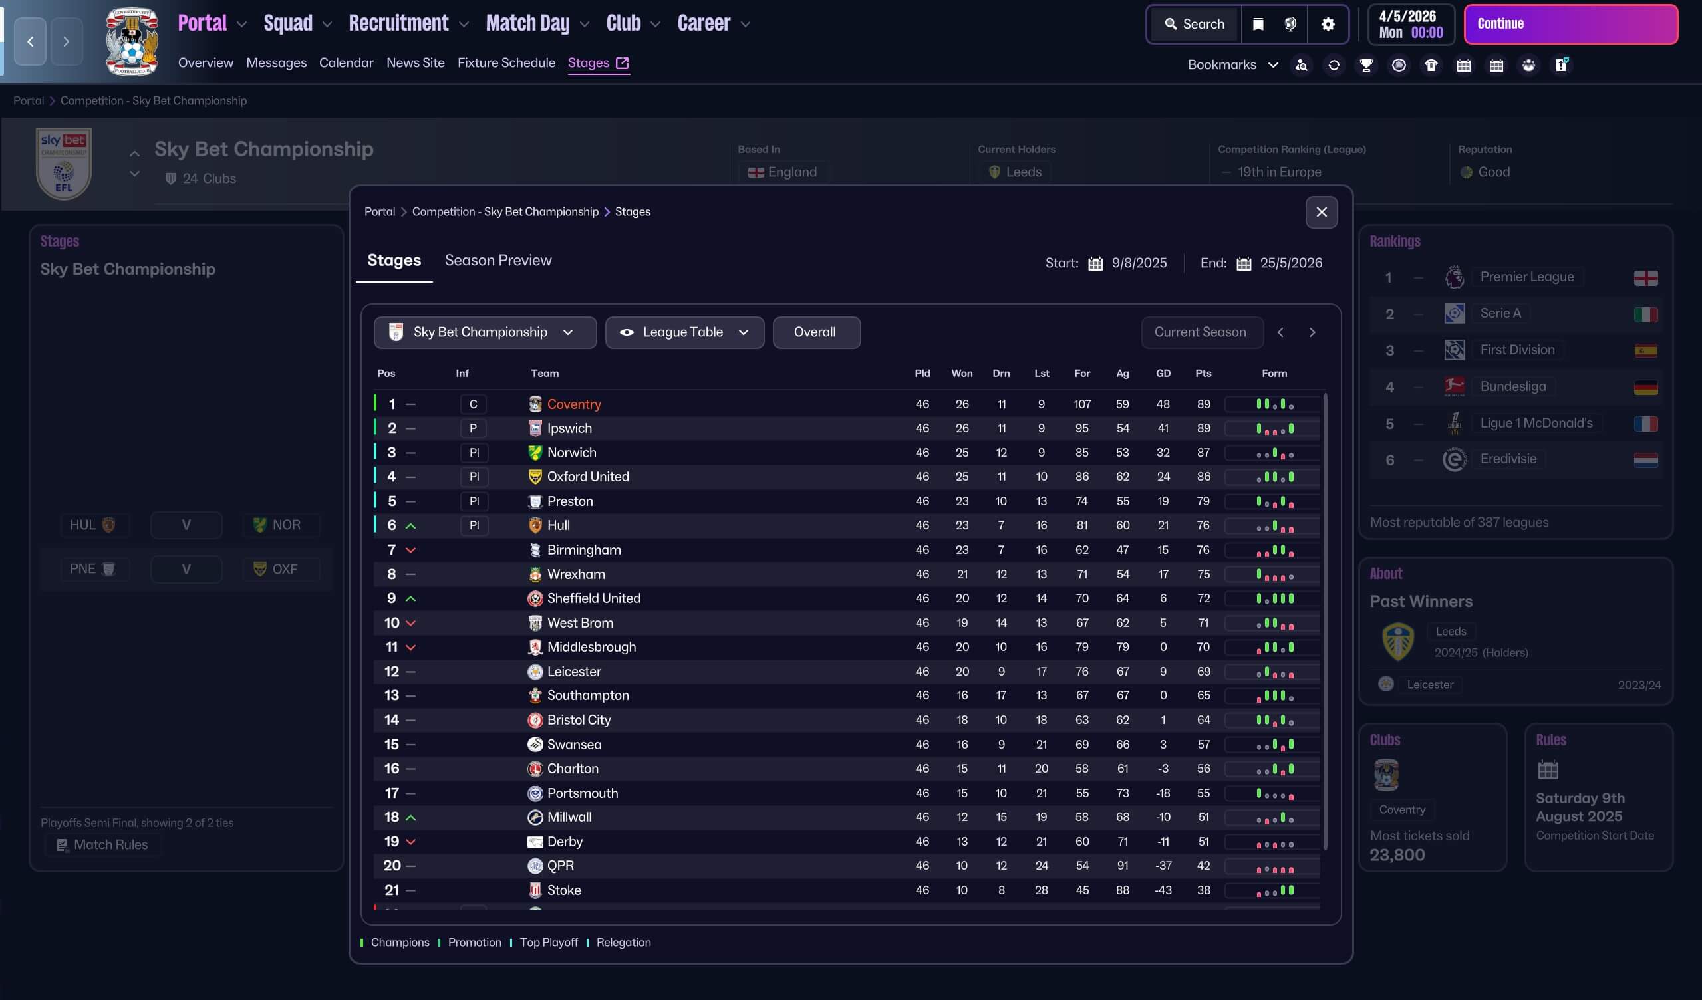This screenshot has width=1702, height=1000.
Task: Open settings gear icon
Action: pos(1328,25)
